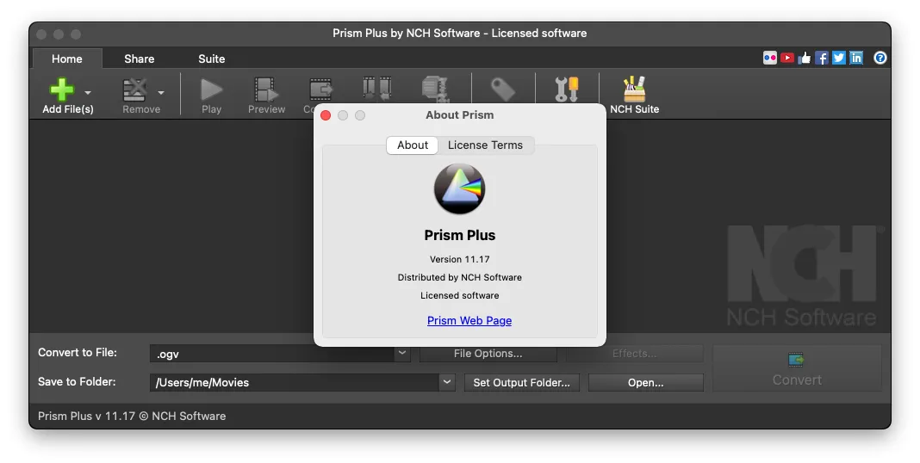Click the Preview filmstrip icon
920x463 pixels.
coord(266,90)
